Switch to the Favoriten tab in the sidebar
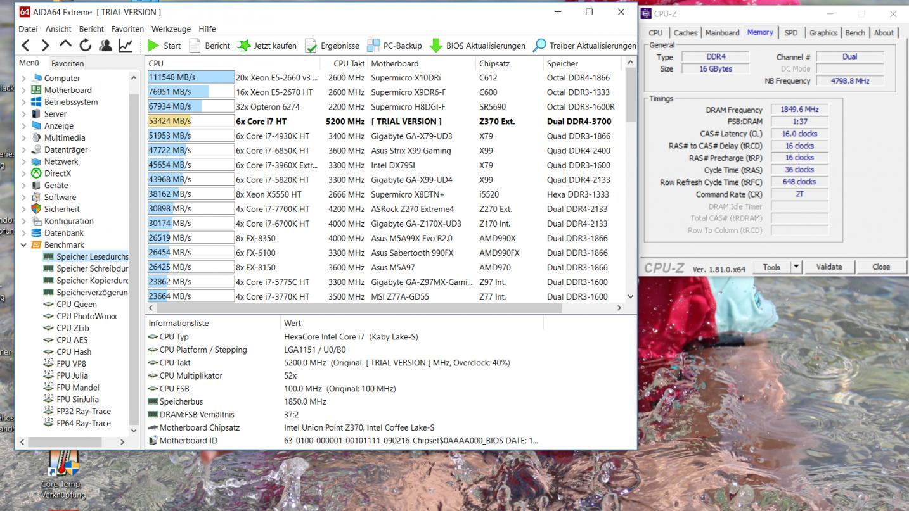 tap(67, 63)
